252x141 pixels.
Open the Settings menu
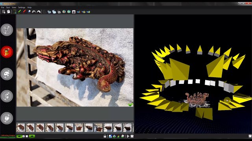pos(22,7)
